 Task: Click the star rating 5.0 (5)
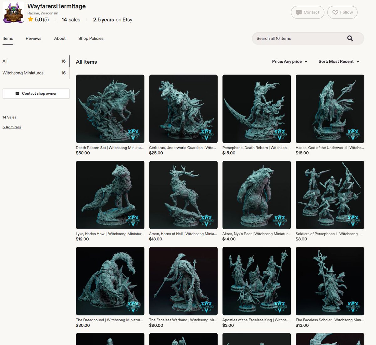(38, 19)
